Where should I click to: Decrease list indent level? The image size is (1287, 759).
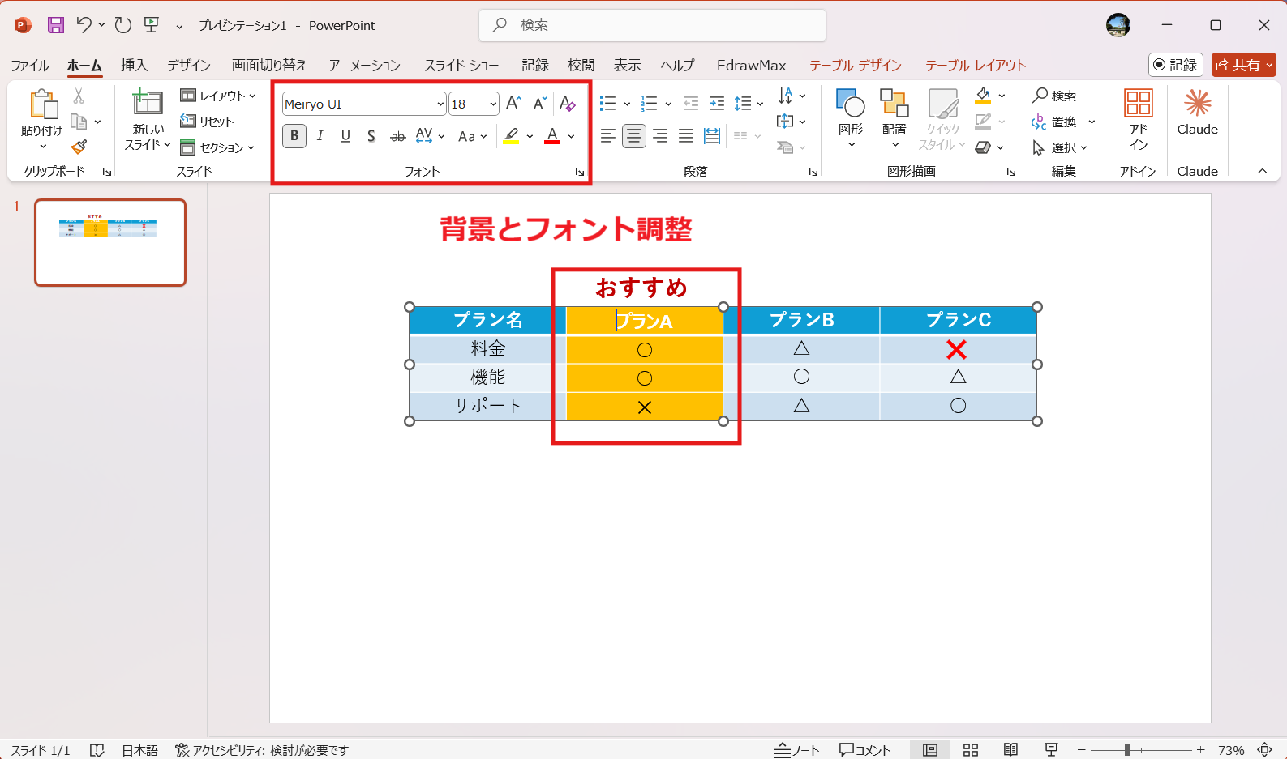pos(691,104)
